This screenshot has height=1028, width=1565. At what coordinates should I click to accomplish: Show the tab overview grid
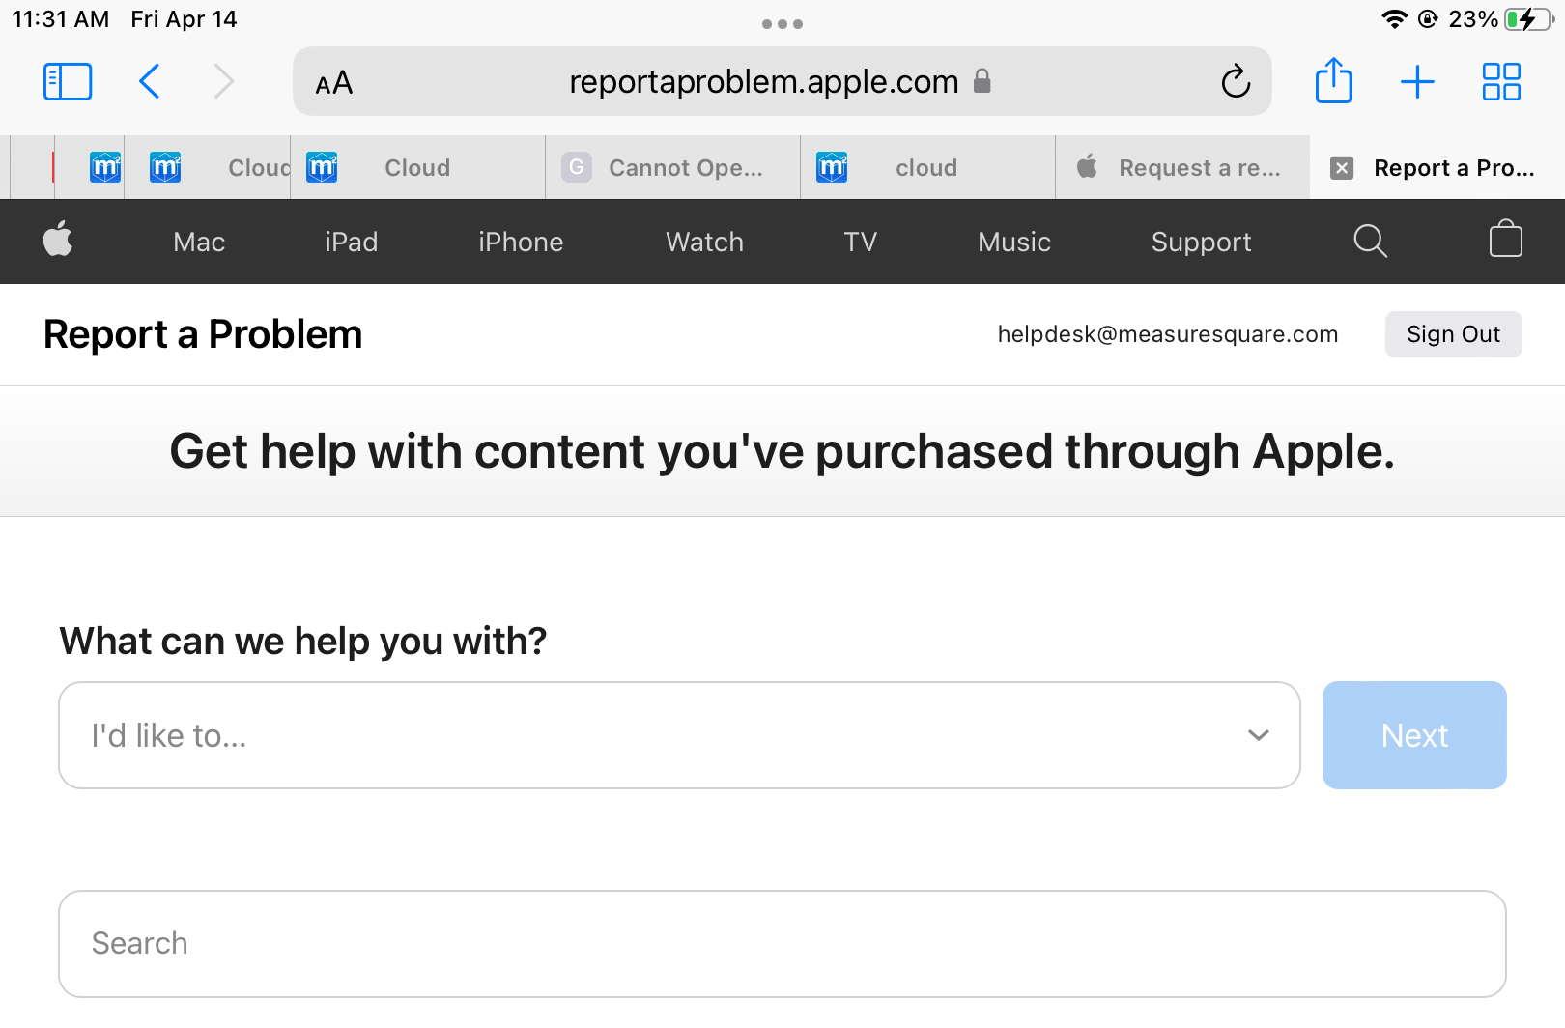click(1501, 81)
